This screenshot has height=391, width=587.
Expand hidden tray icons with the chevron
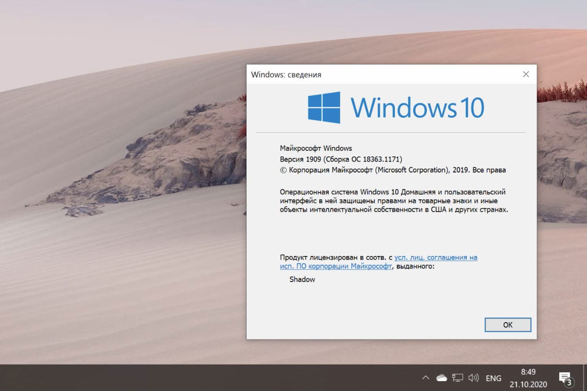[x=425, y=378]
